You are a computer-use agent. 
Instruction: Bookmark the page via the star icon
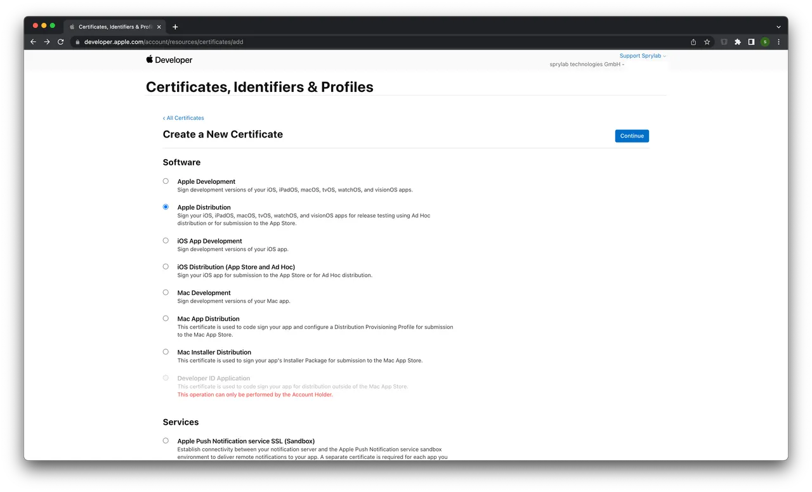coord(707,41)
